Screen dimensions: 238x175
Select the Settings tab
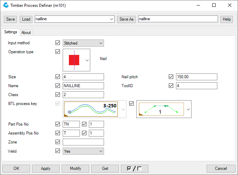tap(10, 32)
